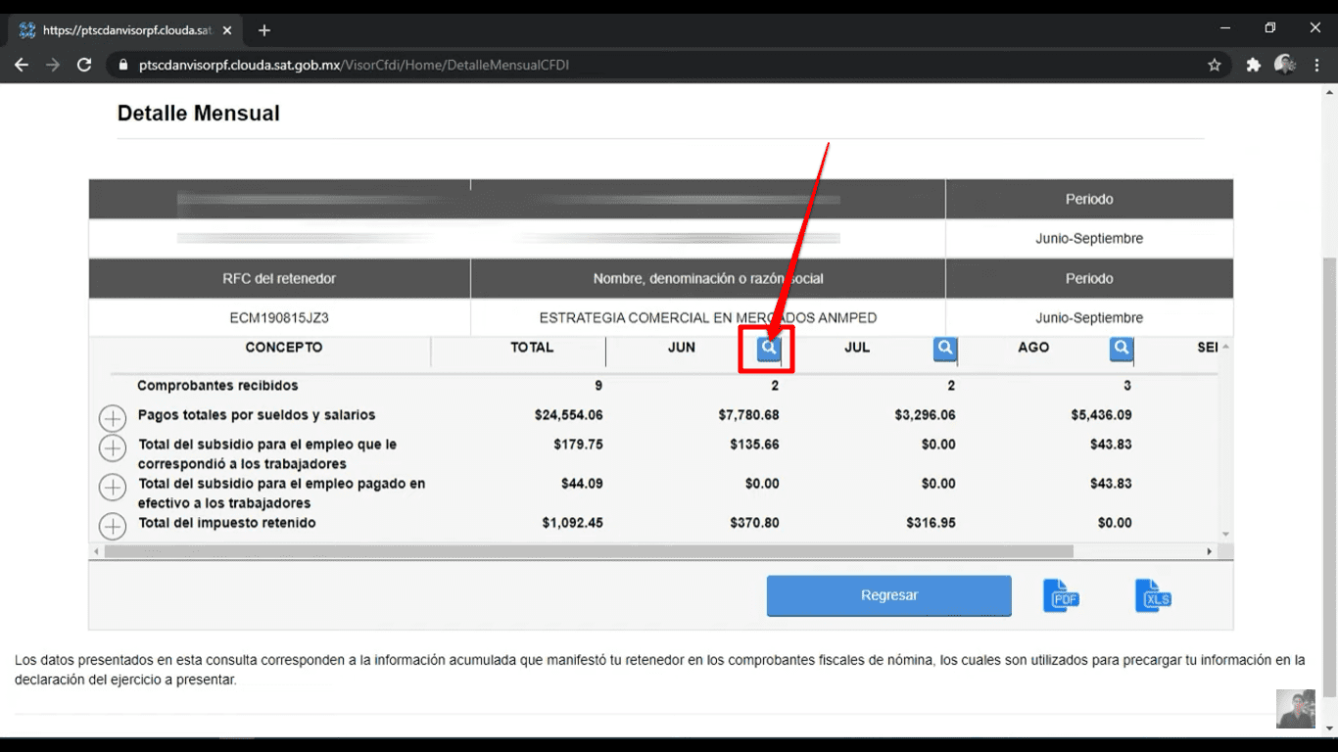Click July payments amount $3,296.06
Screen dimensions: 1338x752
[x=926, y=415]
